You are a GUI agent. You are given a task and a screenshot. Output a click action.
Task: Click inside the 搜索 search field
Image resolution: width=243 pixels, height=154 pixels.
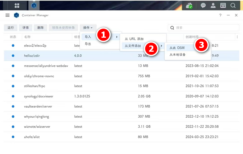coord(203,28)
